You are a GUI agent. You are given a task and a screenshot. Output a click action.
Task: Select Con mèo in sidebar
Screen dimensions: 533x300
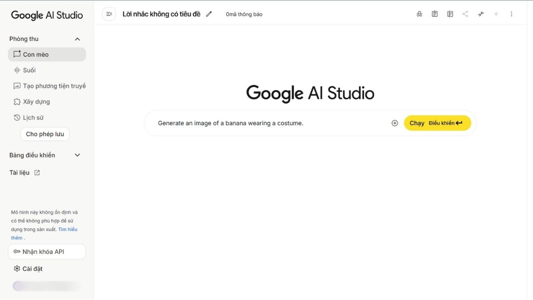tap(47, 54)
